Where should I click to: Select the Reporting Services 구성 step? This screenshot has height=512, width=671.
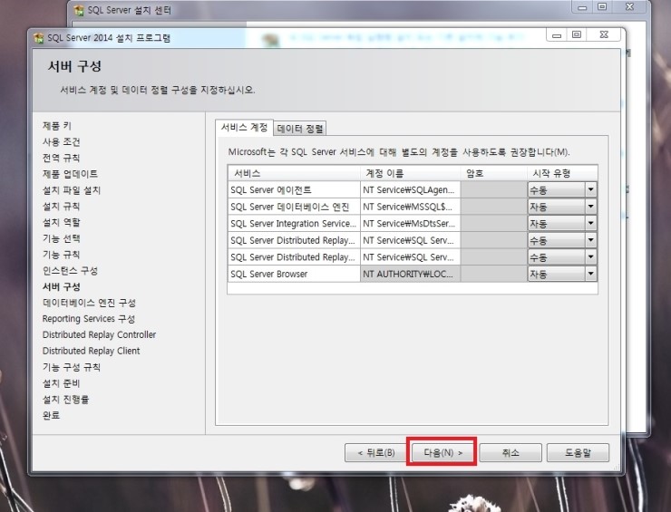click(x=89, y=319)
